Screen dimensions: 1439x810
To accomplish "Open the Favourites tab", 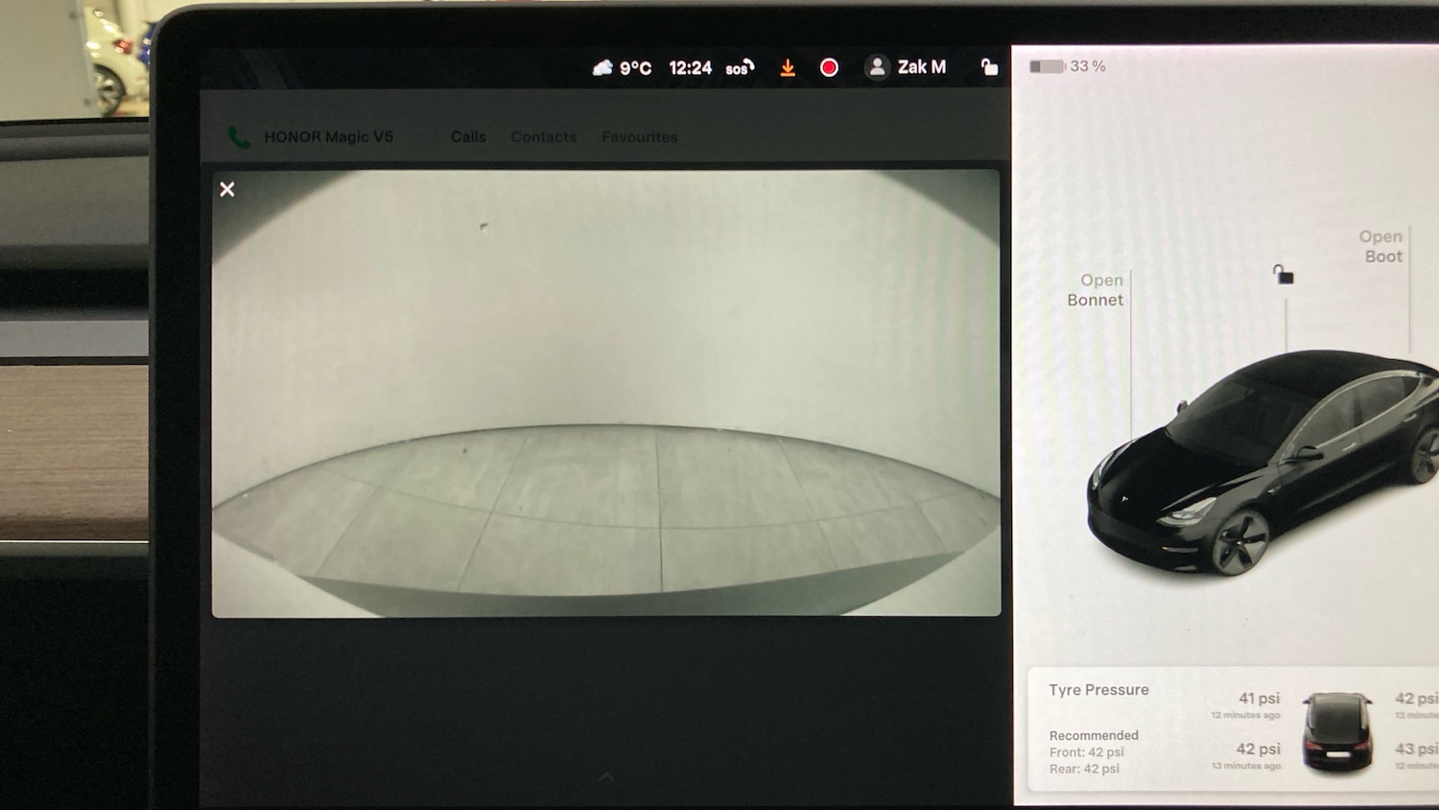I will (x=640, y=137).
